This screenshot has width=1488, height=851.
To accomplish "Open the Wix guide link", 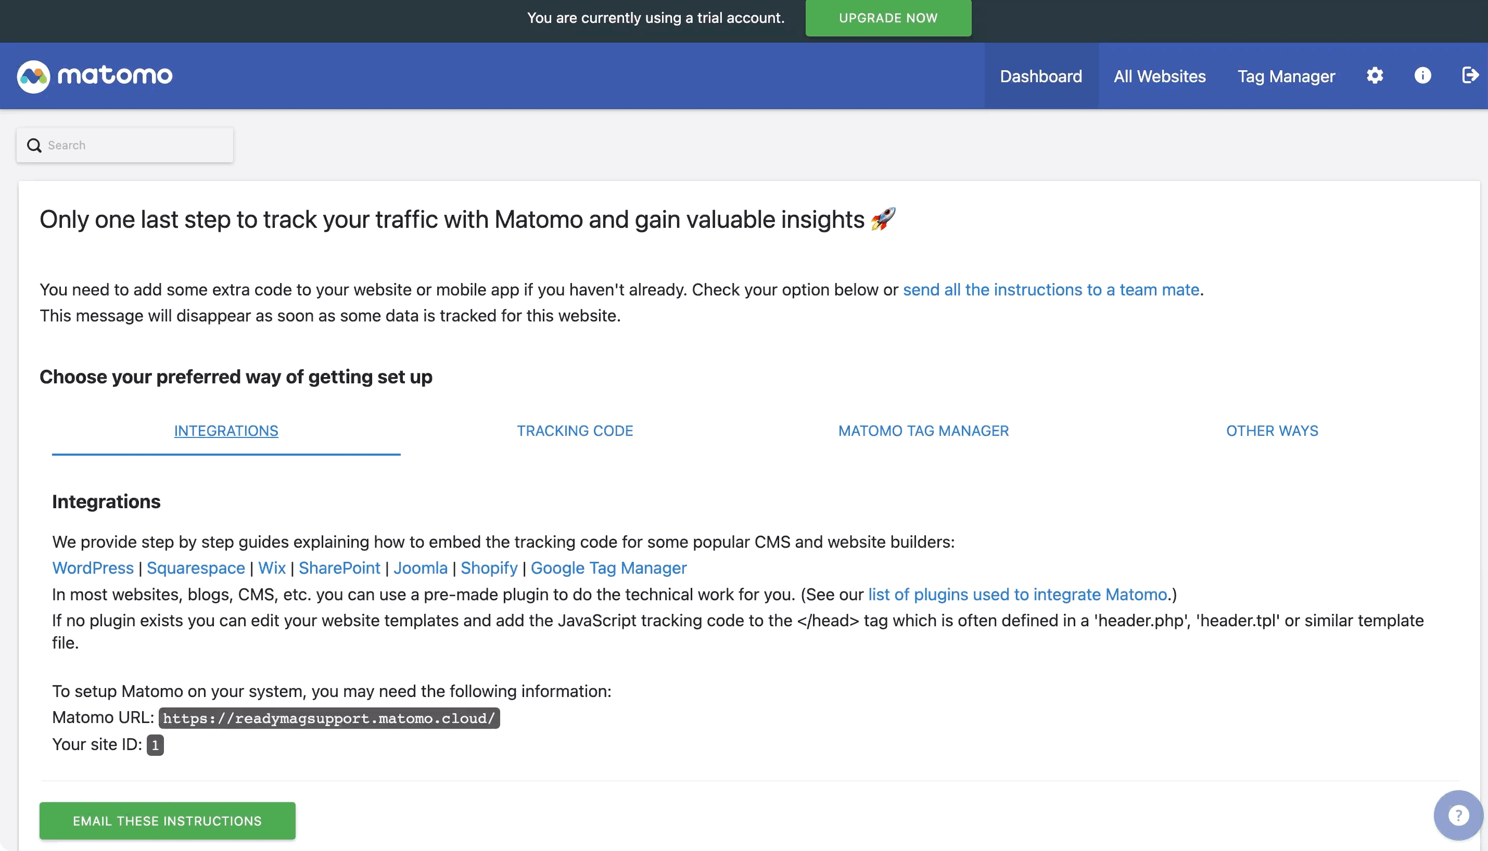I will pyautogui.click(x=272, y=568).
